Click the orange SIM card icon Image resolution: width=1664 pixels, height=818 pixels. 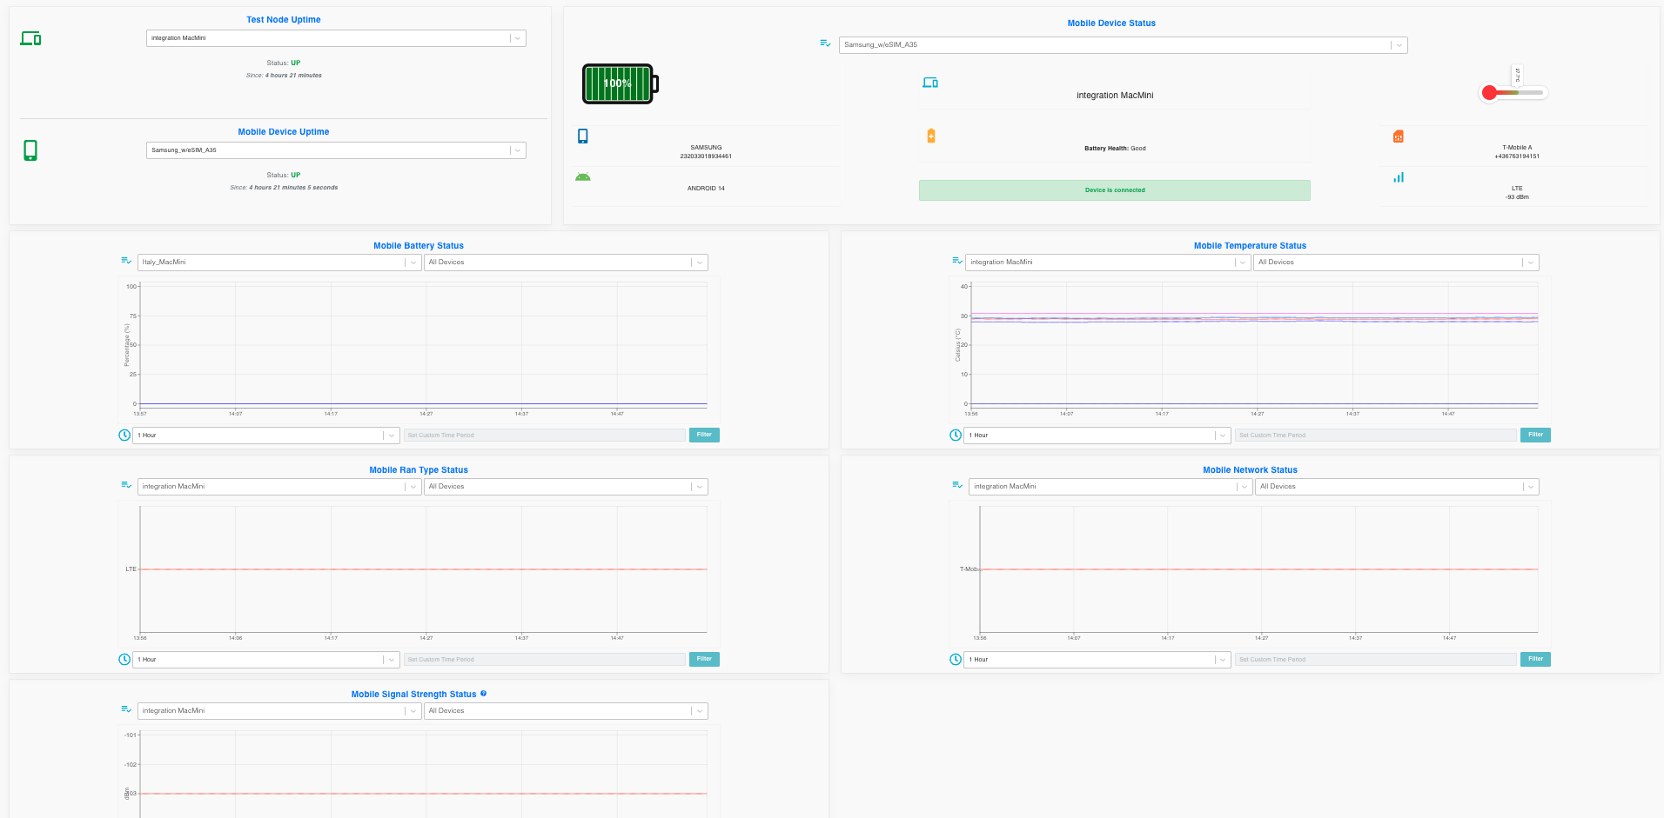click(x=1398, y=136)
